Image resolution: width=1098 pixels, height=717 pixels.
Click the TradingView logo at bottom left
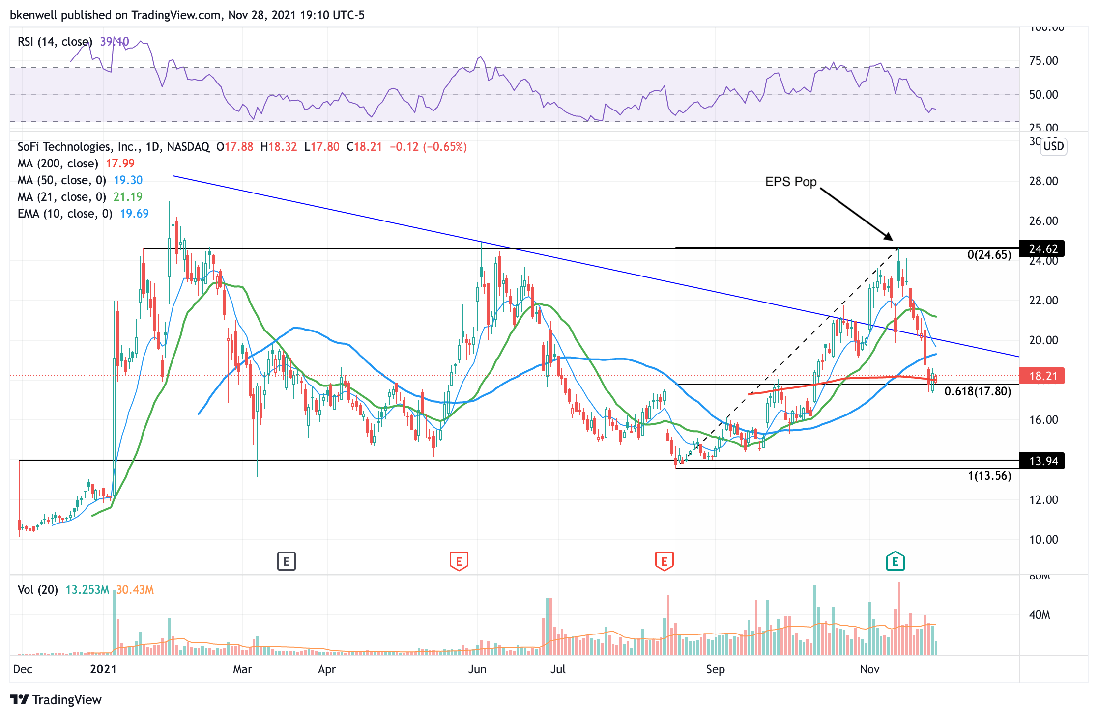click(56, 699)
